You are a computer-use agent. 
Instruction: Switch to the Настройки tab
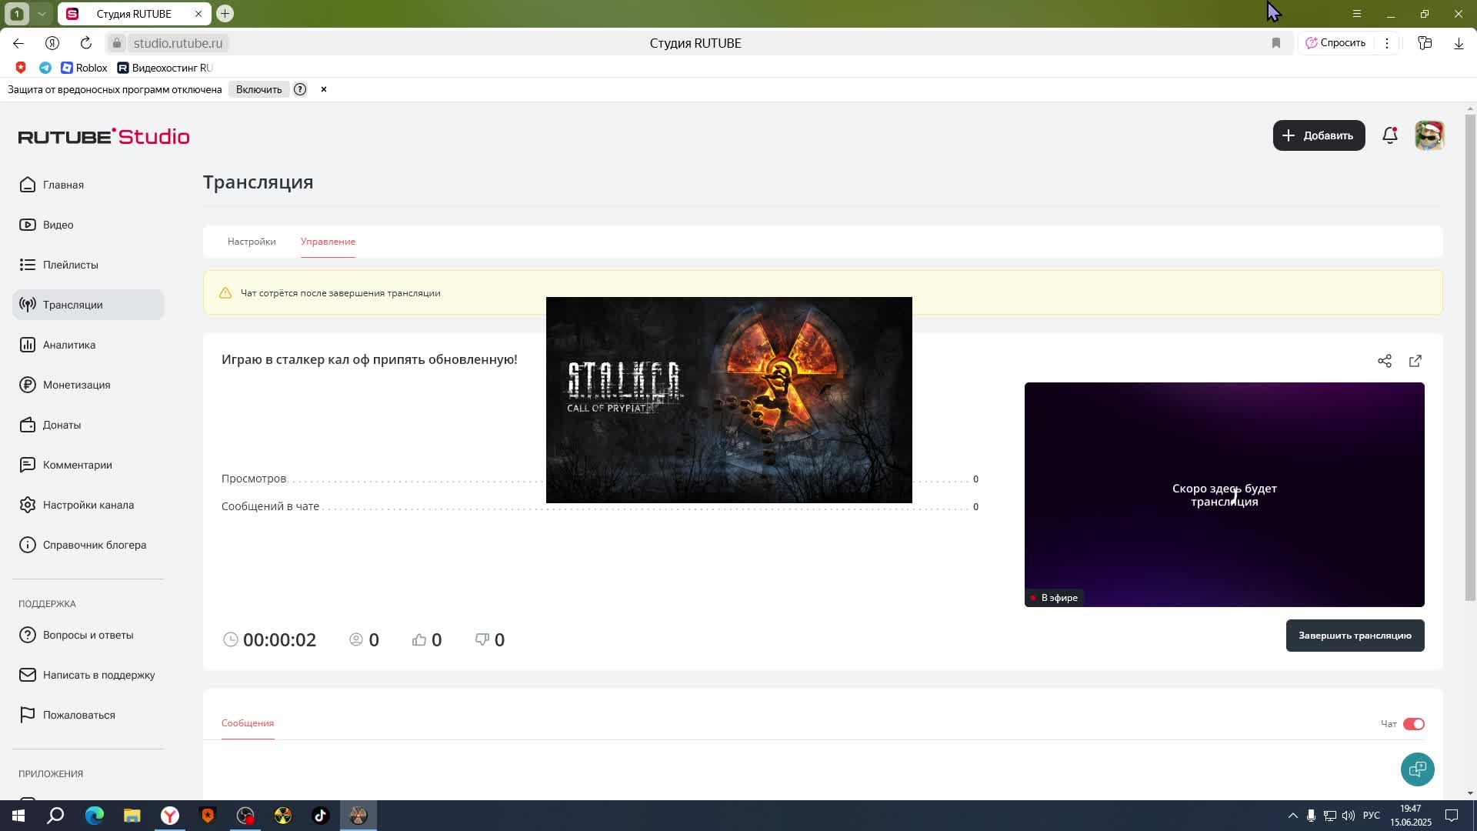(x=252, y=242)
